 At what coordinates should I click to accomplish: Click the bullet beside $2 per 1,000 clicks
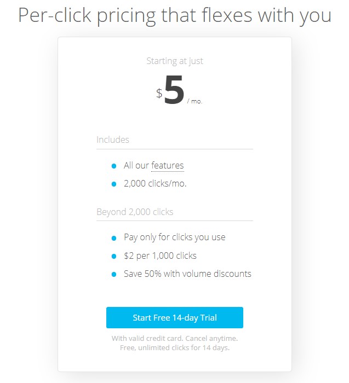[114, 256]
